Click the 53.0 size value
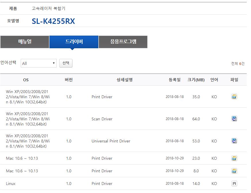 point(196,141)
